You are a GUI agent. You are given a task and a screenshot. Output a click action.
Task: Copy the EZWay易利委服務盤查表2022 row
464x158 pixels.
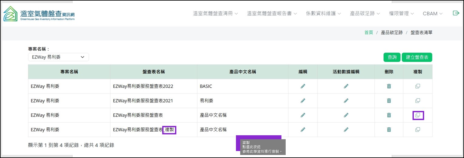tap(418, 86)
